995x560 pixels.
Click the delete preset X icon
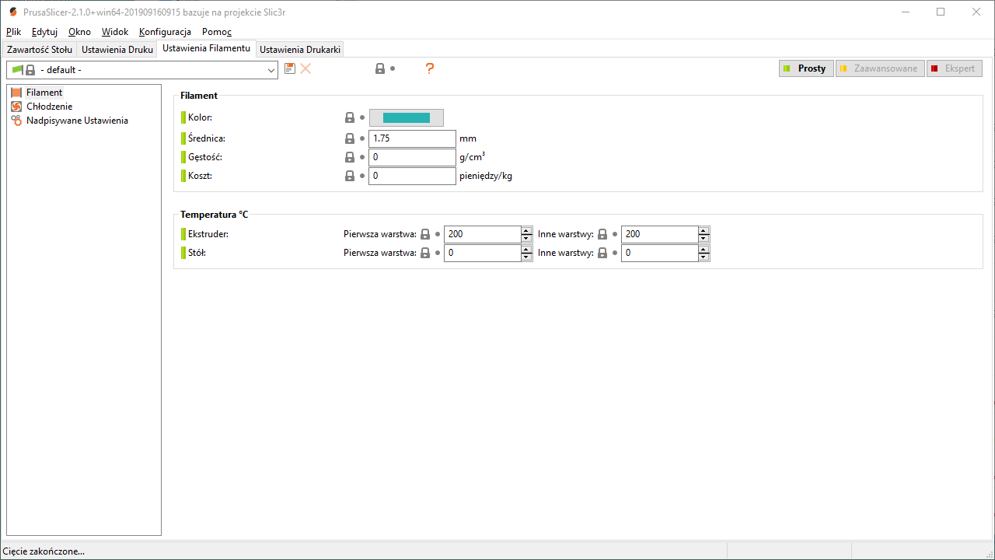point(305,68)
